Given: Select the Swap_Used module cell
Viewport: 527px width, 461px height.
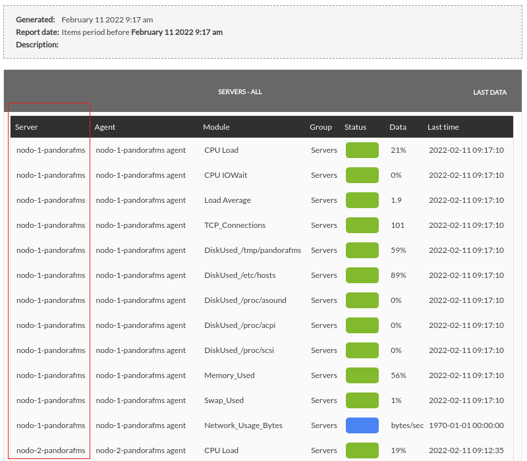Looking at the screenshot, I should point(224,400).
